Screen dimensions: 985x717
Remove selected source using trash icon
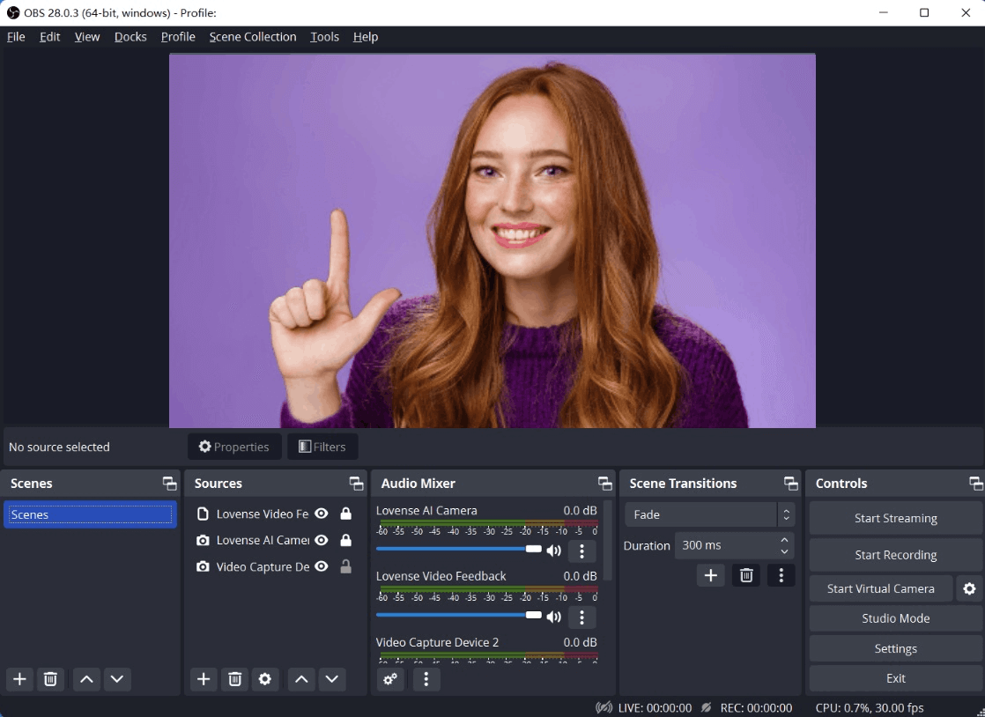pos(234,679)
